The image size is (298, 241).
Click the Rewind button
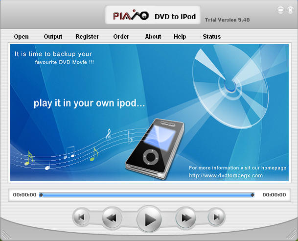click(112, 218)
